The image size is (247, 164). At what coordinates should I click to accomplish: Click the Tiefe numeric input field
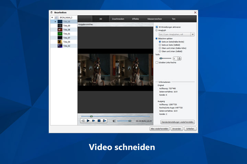pos(175,58)
